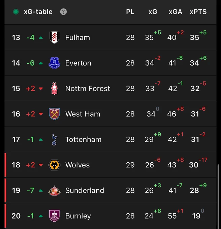
Task: Sort table by the xGA column header
Action: [x=176, y=12]
